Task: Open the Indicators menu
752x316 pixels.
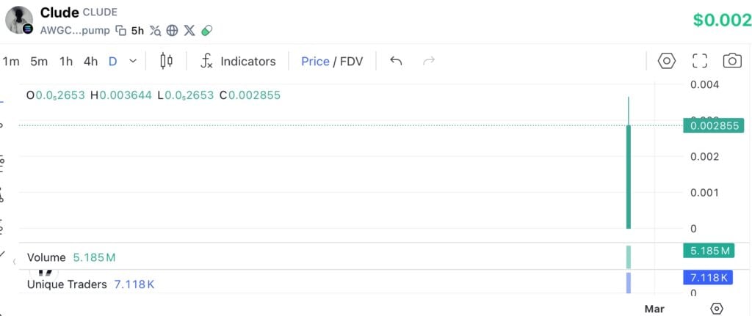Action: tap(239, 62)
